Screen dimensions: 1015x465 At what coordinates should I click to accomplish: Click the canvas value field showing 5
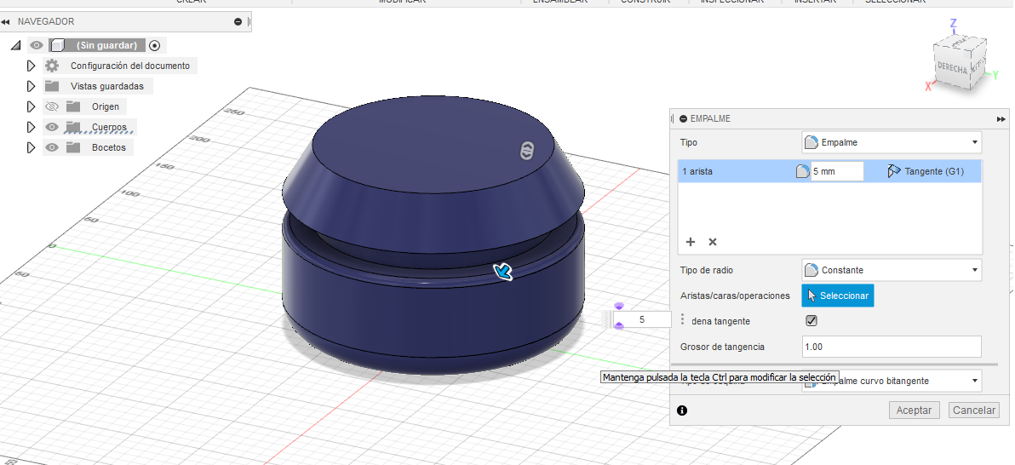[x=641, y=319]
